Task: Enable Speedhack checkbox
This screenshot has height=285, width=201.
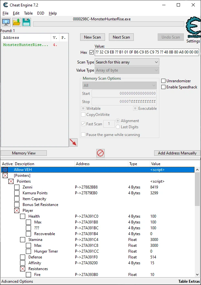Action: [163, 87]
